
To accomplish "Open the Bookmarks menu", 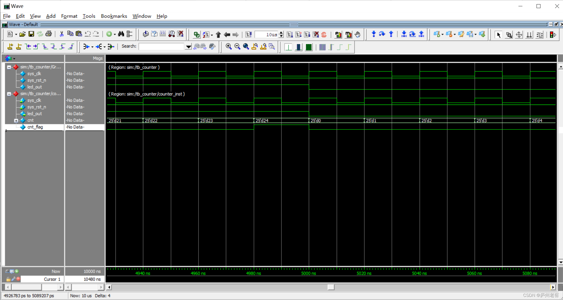I will pyautogui.click(x=114, y=16).
